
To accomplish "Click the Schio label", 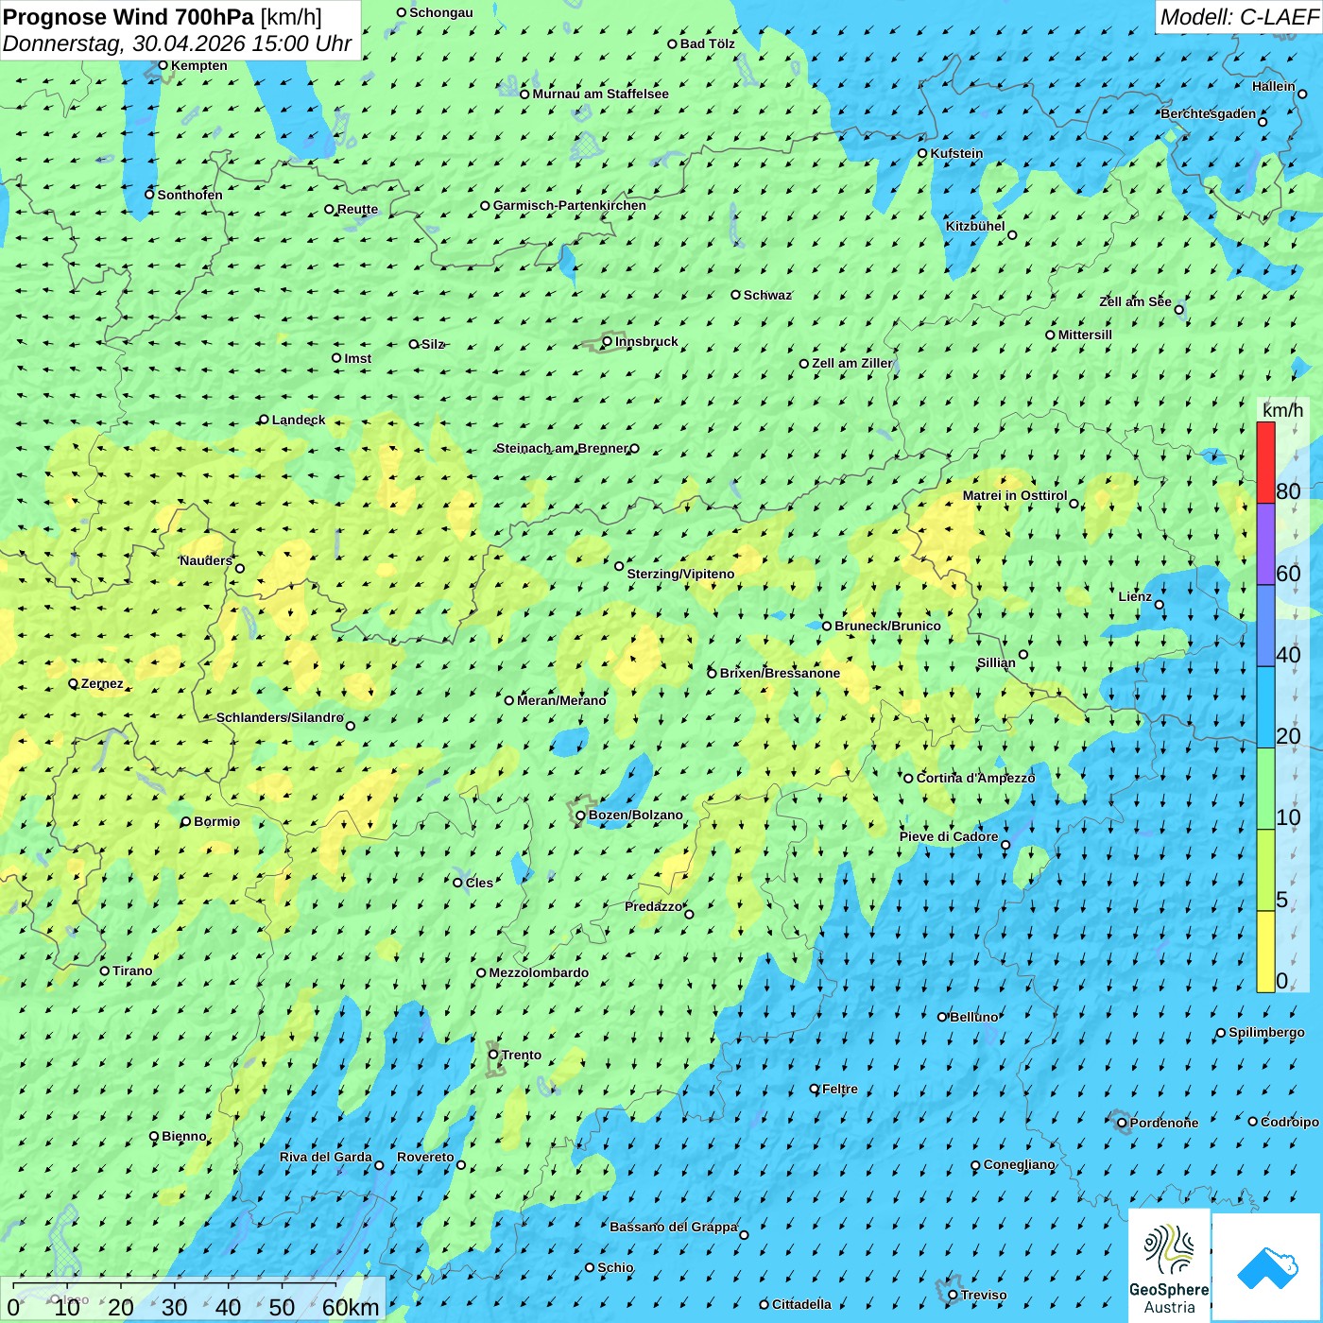I will pyautogui.click(x=615, y=1267).
